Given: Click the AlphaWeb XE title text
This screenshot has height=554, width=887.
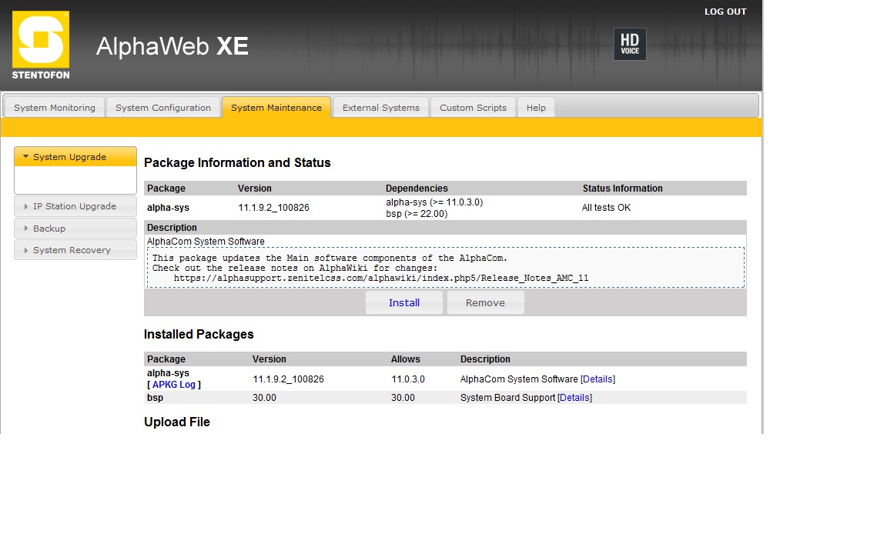Looking at the screenshot, I should (172, 46).
